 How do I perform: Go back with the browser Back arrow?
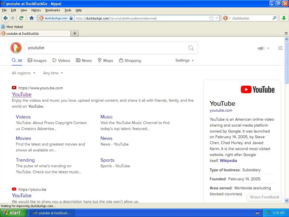tap(5, 18)
